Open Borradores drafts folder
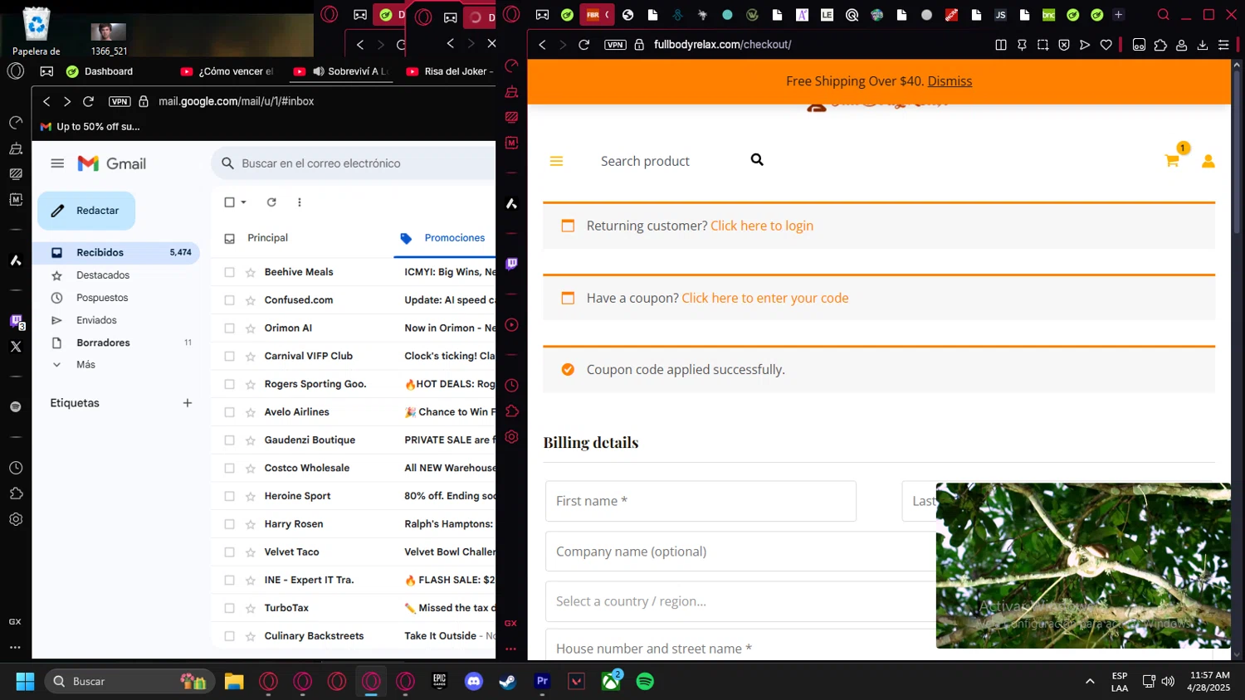The height and width of the screenshot is (700, 1245). pos(118,343)
